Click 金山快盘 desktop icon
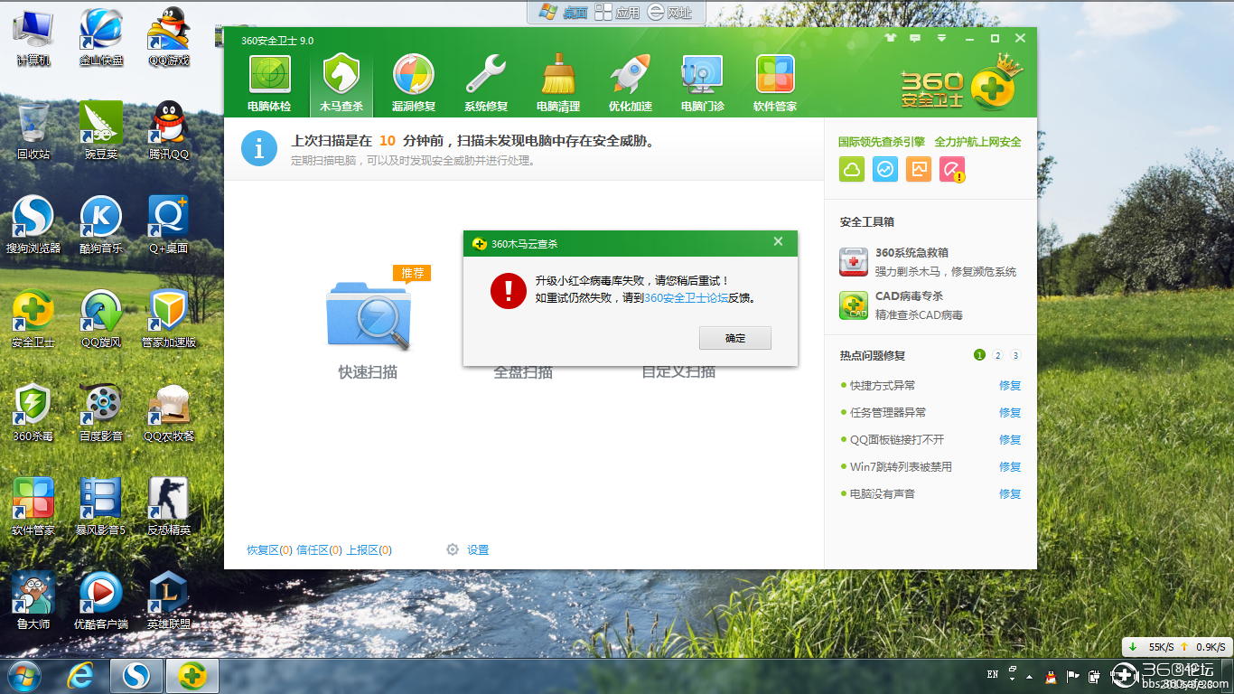1234x694 pixels. pos(101,38)
